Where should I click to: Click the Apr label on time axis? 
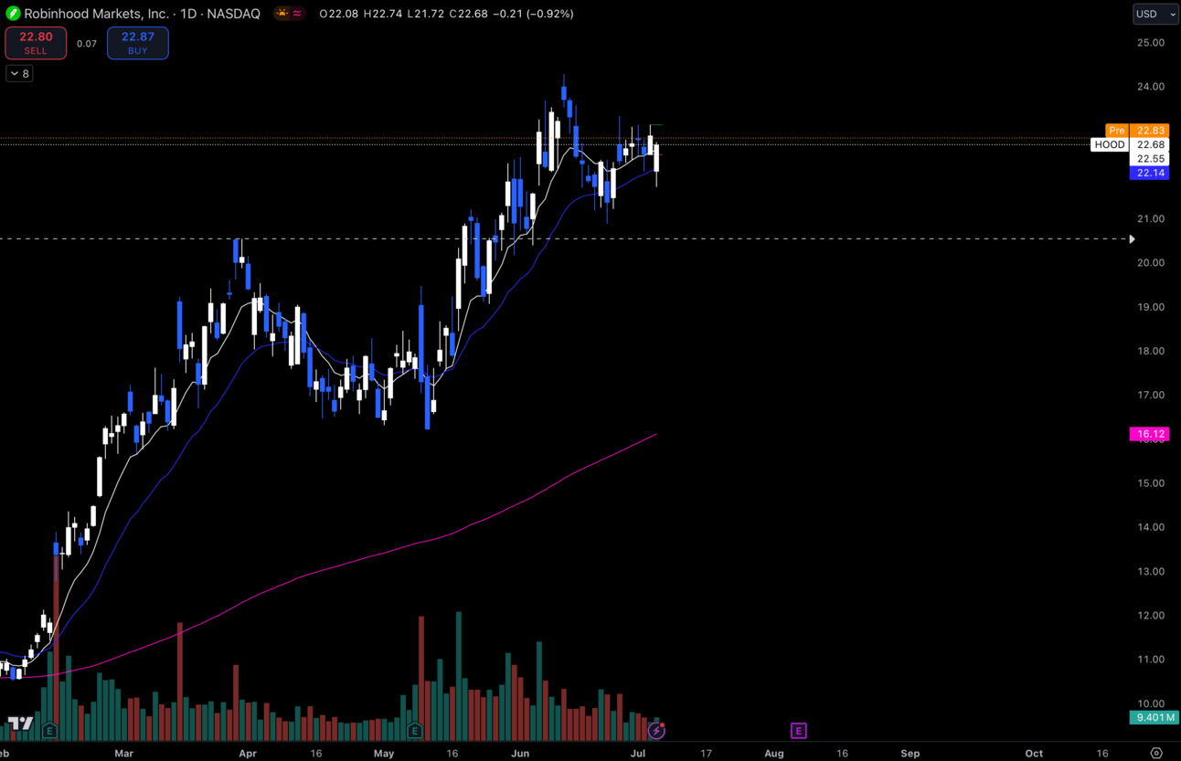coord(247,754)
